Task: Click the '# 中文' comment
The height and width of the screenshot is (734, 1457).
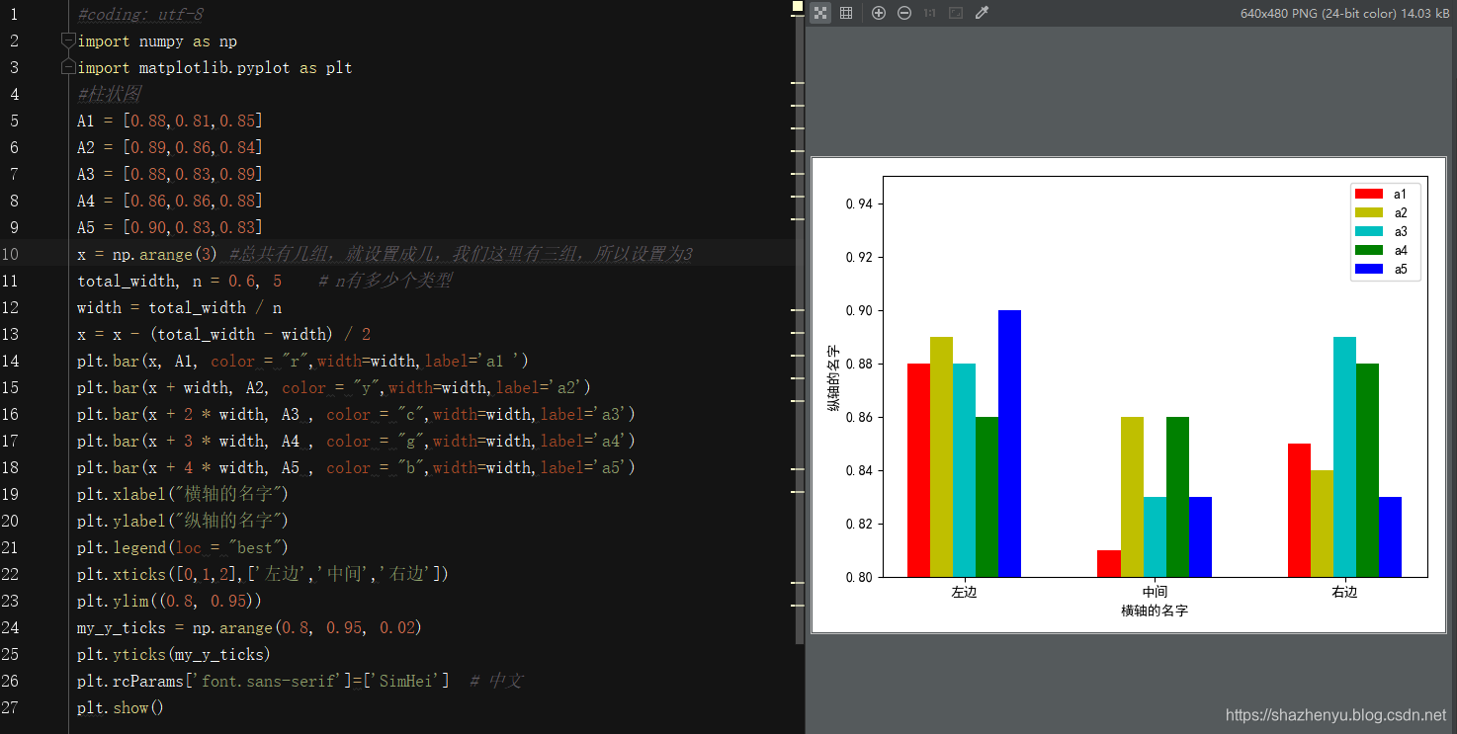Action: [x=496, y=681]
